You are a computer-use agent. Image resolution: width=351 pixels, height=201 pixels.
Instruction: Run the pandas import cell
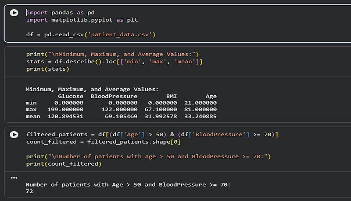tap(14, 13)
